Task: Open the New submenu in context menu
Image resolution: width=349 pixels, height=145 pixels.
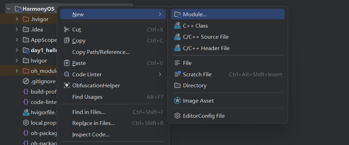Action: click(113, 14)
